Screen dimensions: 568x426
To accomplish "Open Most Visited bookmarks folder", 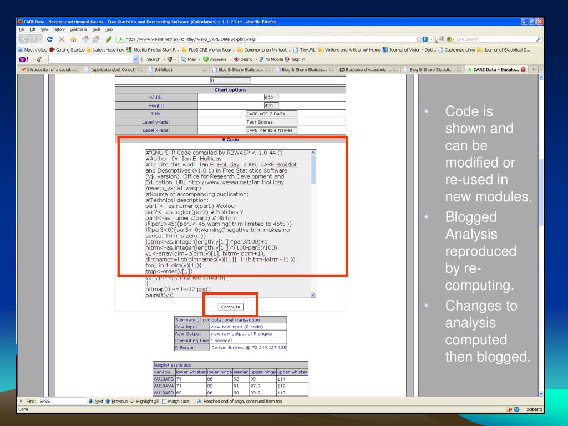I will click(33, 50).
